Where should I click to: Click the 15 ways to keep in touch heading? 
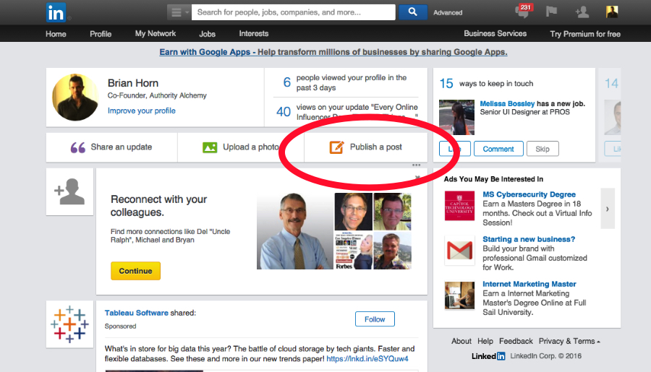point(486,83)
